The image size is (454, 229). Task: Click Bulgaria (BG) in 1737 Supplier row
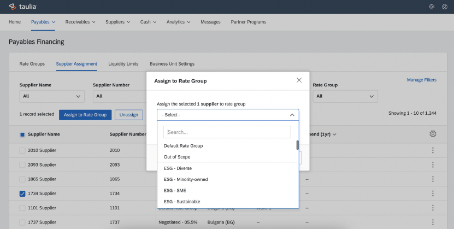coord(221,222)
